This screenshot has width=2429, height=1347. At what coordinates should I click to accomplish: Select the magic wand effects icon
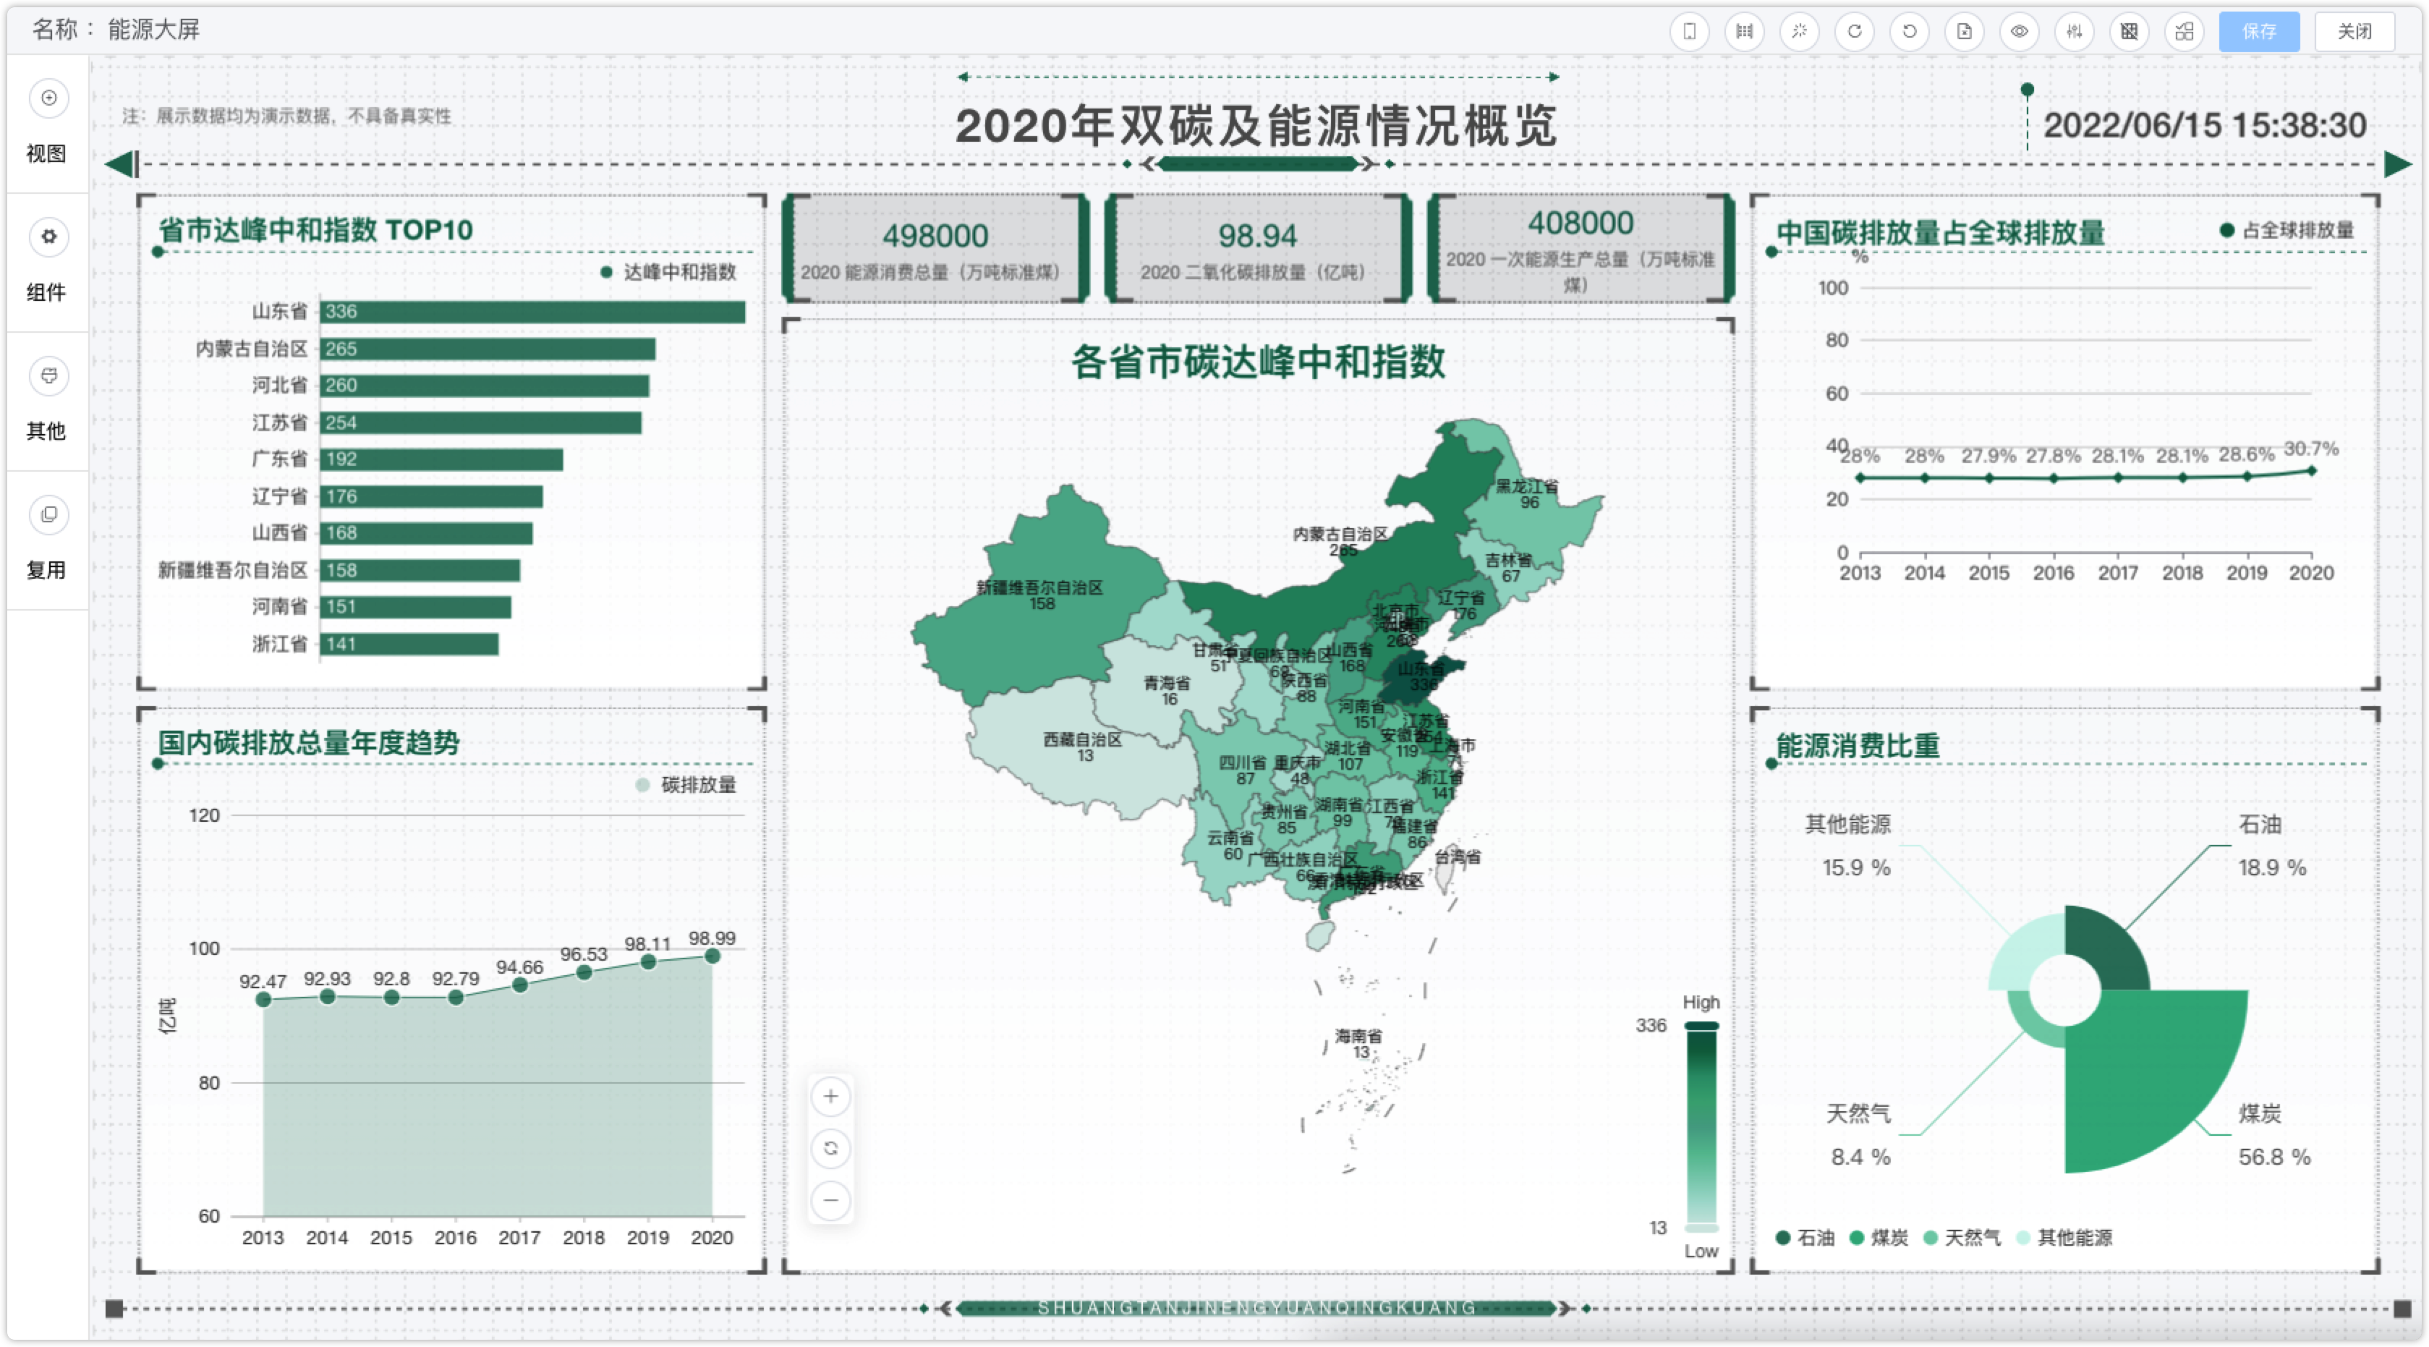coord(1800,31)
